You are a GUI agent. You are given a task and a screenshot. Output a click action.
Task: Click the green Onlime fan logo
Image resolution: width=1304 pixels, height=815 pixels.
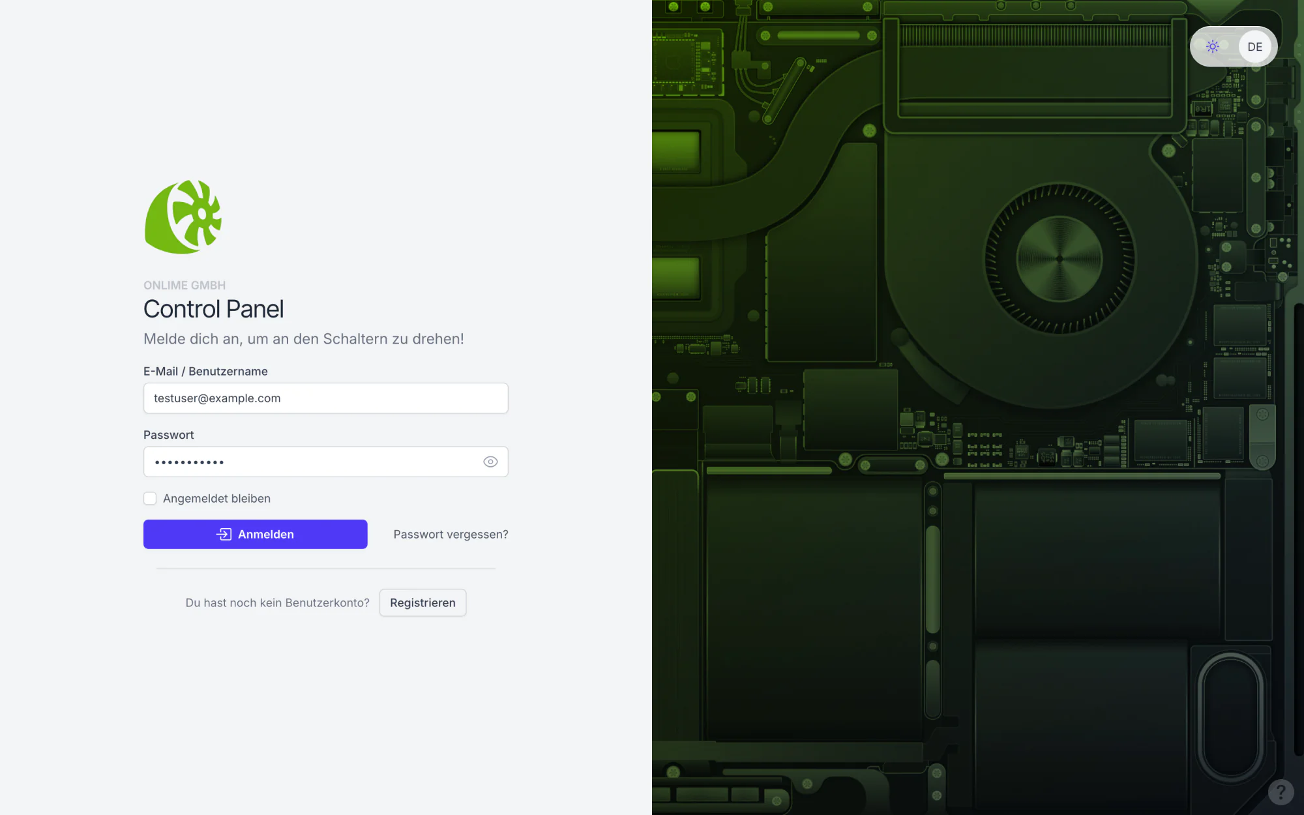coord(183,217)
